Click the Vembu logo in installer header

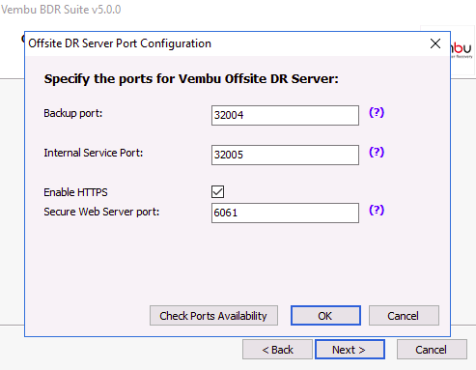pyautogui.click(x=462, y=50)
